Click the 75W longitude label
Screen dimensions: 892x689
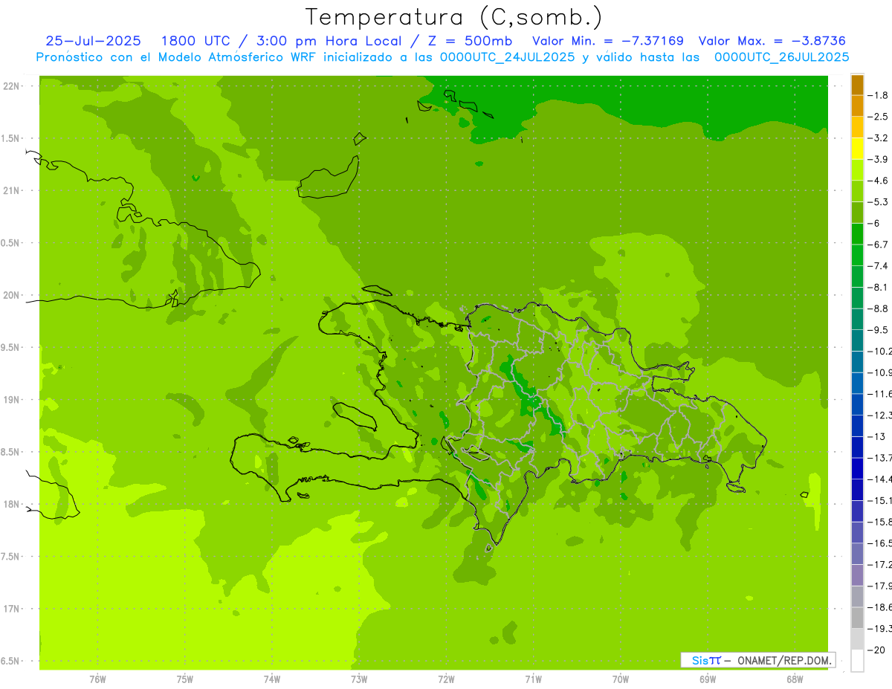(x=185, y=679)
